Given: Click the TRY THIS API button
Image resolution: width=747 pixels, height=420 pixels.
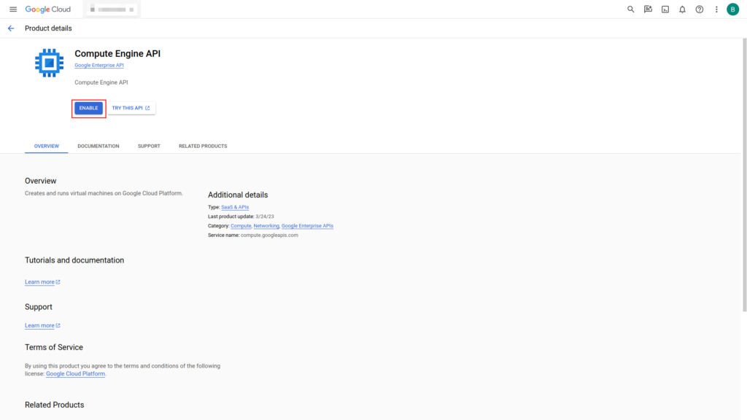Looking at the screenshot, I should pos(131,108).
